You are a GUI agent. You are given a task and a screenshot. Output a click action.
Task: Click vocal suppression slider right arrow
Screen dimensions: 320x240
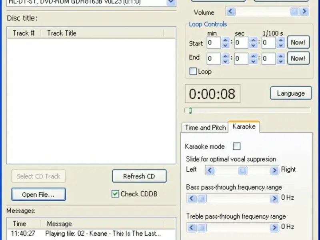(274, 170)
